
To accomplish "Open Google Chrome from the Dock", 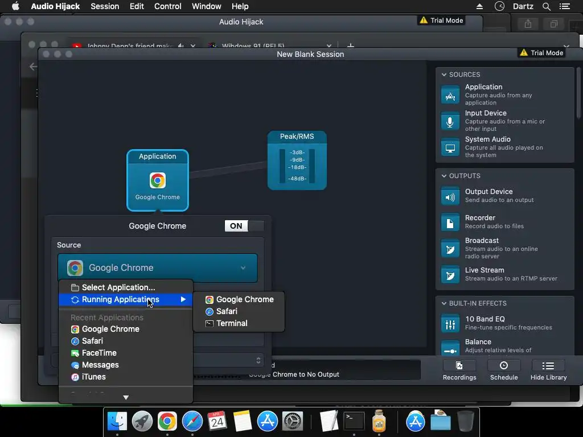I will (167, 422).
